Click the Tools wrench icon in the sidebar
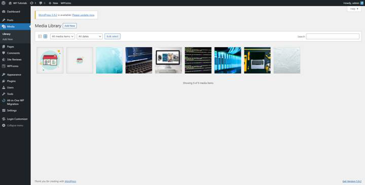The width and height of the screenshot is (365, 185). point(4,94)
